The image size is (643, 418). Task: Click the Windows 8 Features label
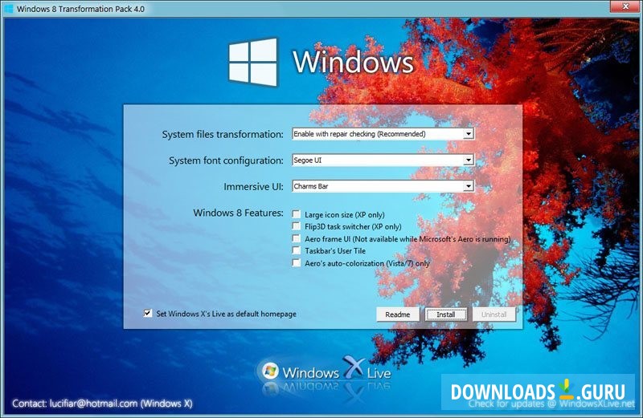[x=238, y=213]
